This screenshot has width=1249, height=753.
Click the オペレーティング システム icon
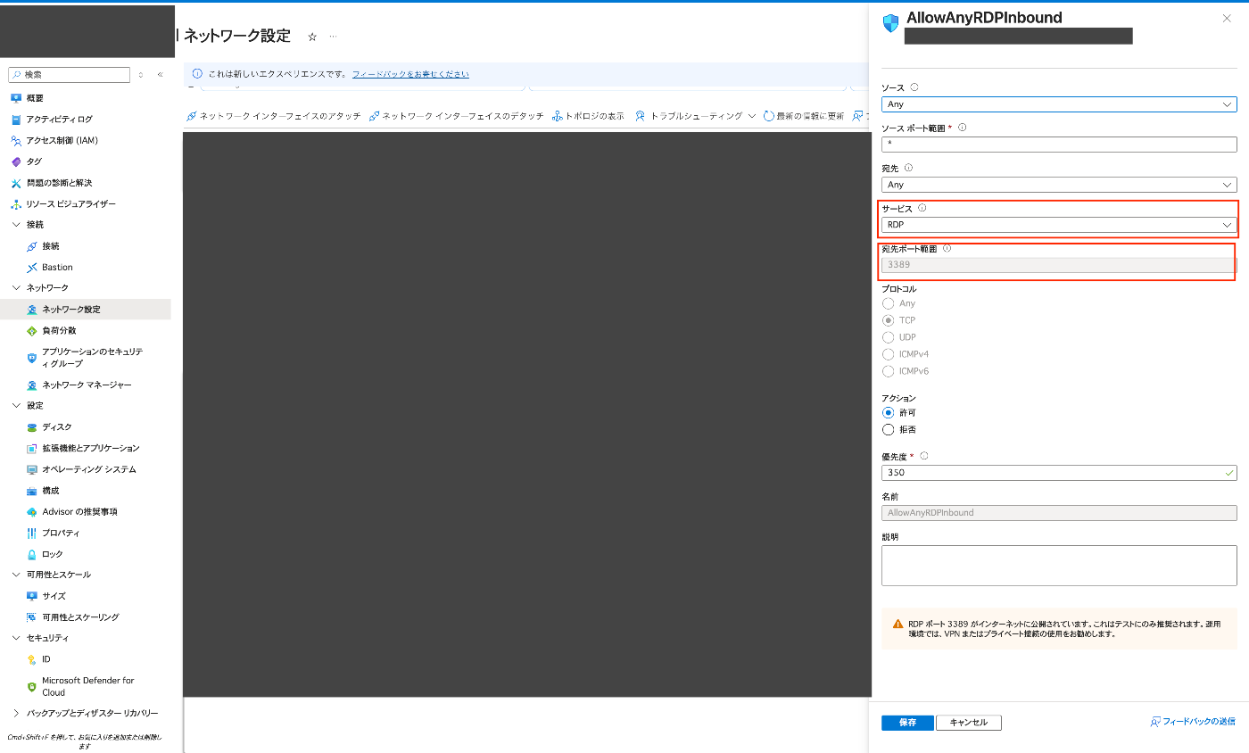[32, 470]
